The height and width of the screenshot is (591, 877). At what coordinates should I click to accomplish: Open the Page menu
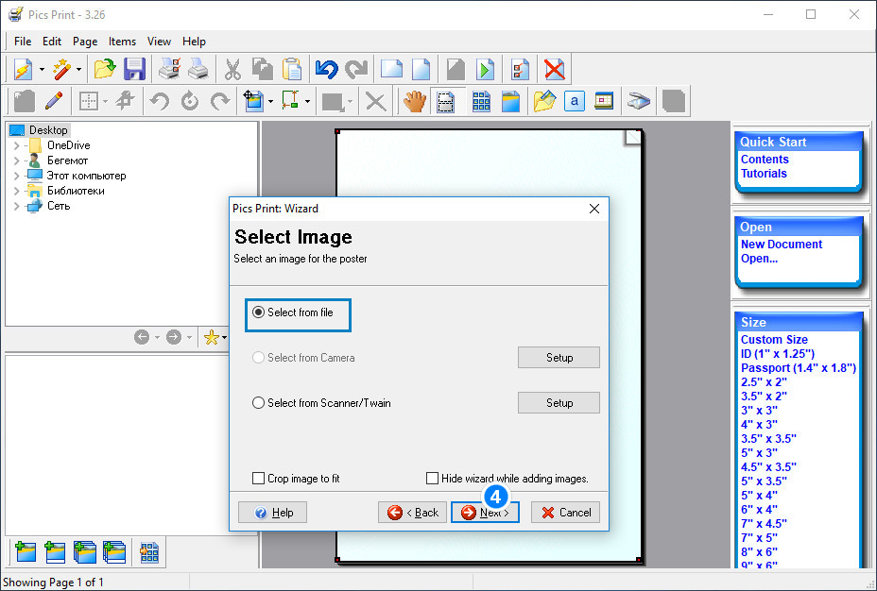tap(85, 42)
